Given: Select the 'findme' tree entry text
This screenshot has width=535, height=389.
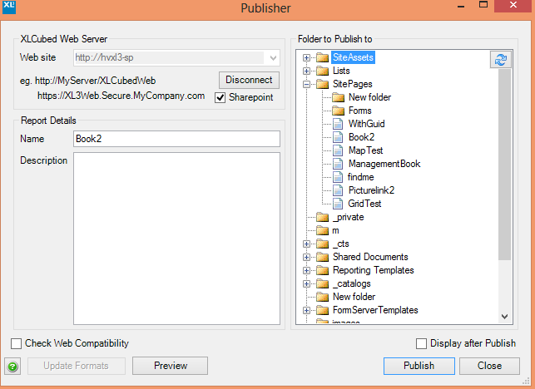Looking at the screenshot, I should (360, 177).
